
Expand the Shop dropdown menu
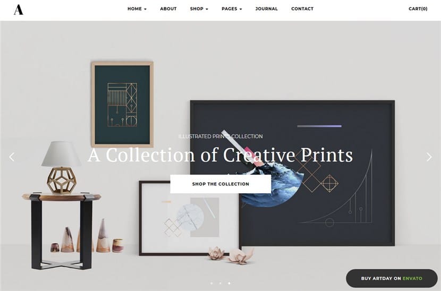[199, 8]
